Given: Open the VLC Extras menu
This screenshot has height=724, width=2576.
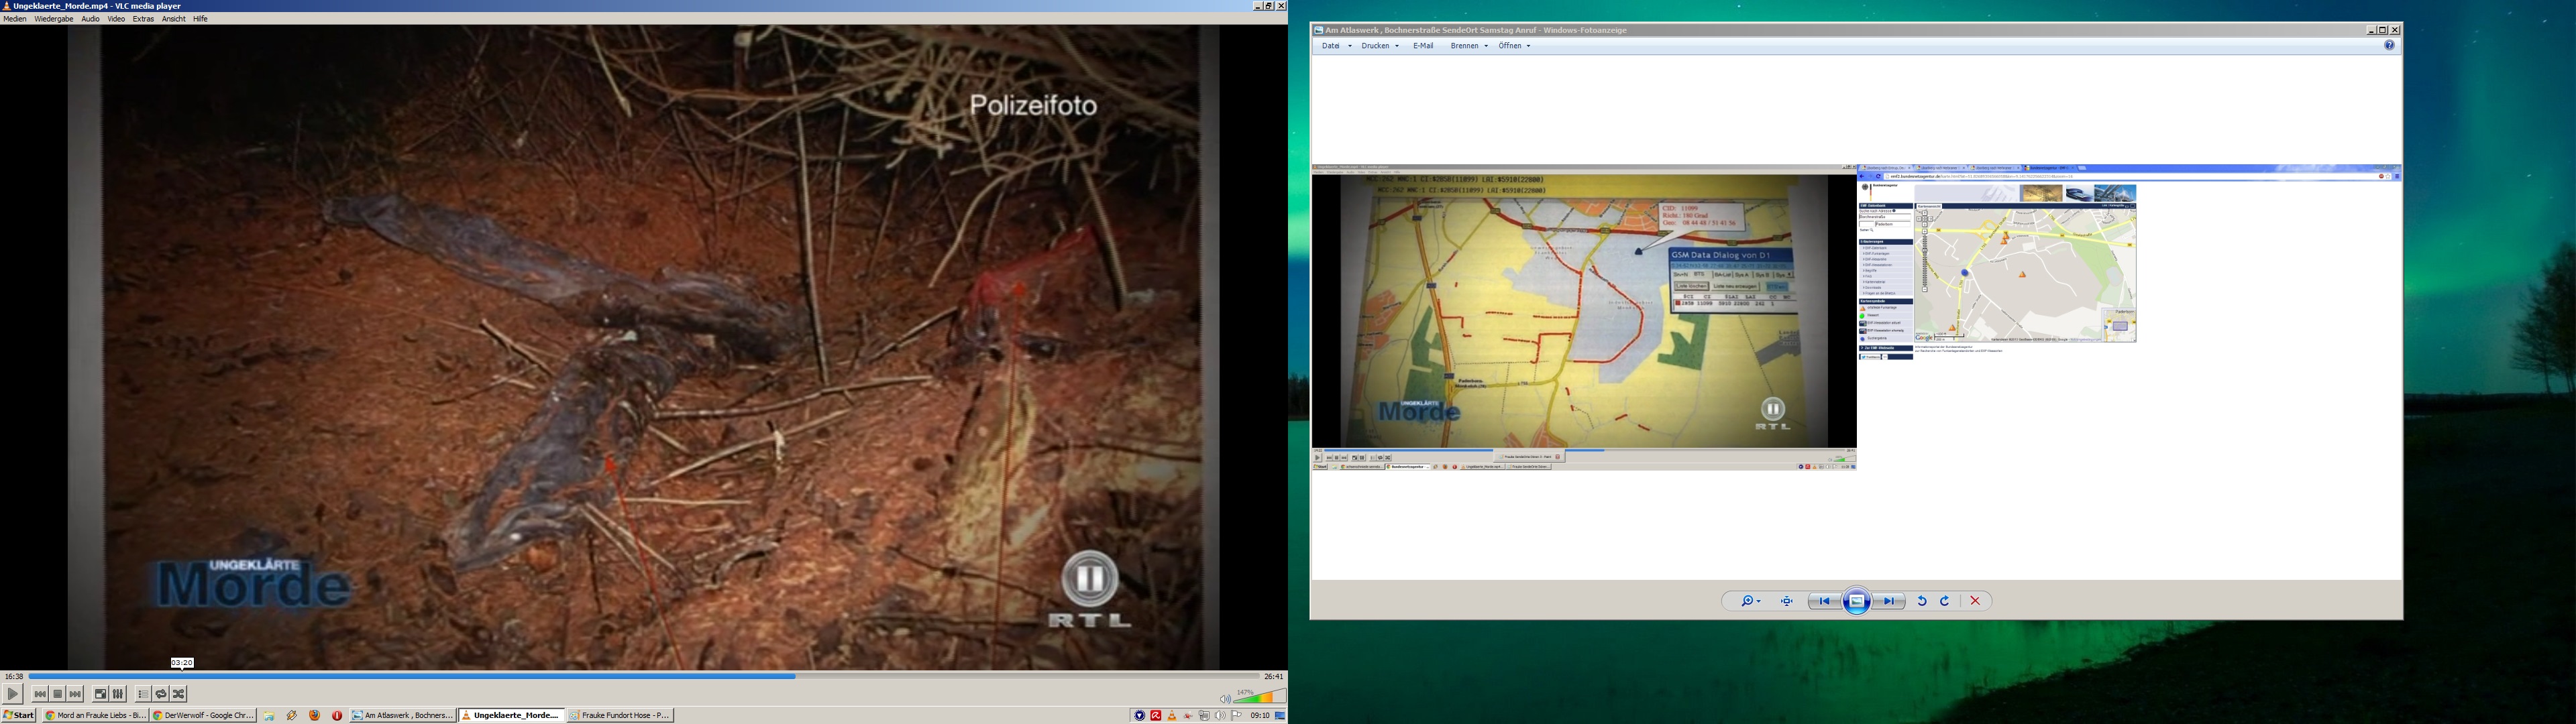Looking at the screenshot, I should [x=143, y=19].
